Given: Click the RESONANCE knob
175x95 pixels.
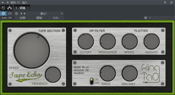Looking at the screenshot, I should [108, 42].
